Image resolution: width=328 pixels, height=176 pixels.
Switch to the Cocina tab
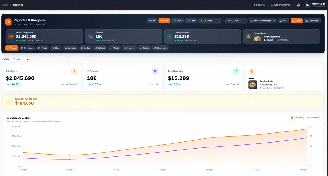[x=144, y=48]
